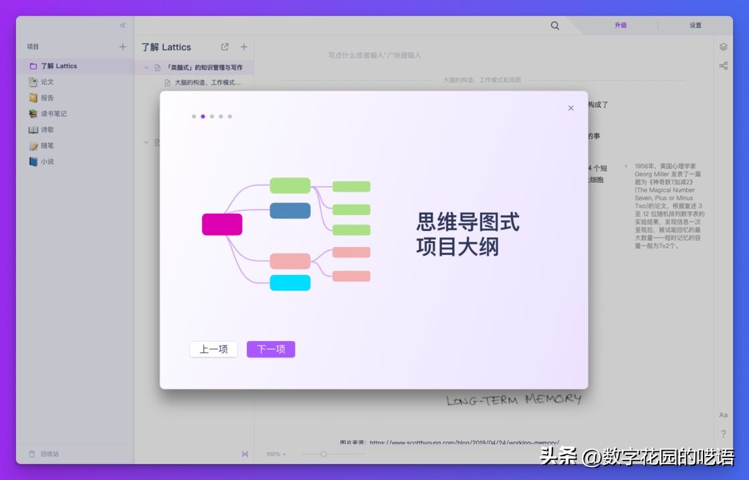Add a new project with plus icon beside 项目
Screen dimensions: 749x480
coord(123,47)
